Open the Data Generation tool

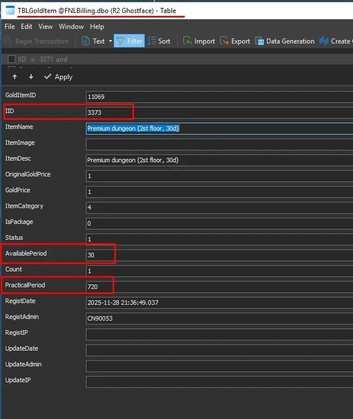(x=285, y=41)
